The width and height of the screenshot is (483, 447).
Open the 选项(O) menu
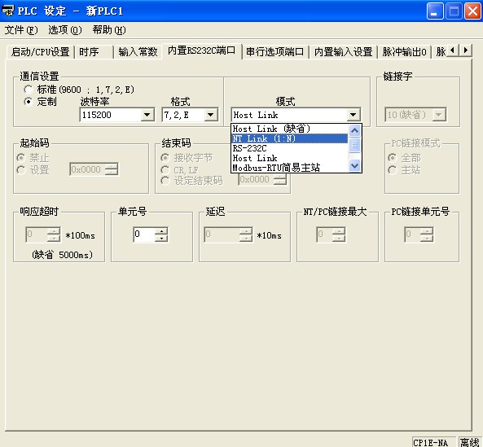[65, 30]
